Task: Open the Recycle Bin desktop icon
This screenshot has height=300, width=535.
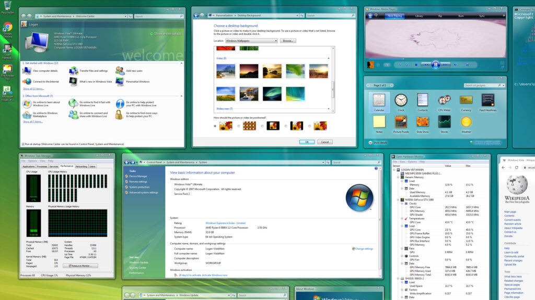Action: coord(7,7)
